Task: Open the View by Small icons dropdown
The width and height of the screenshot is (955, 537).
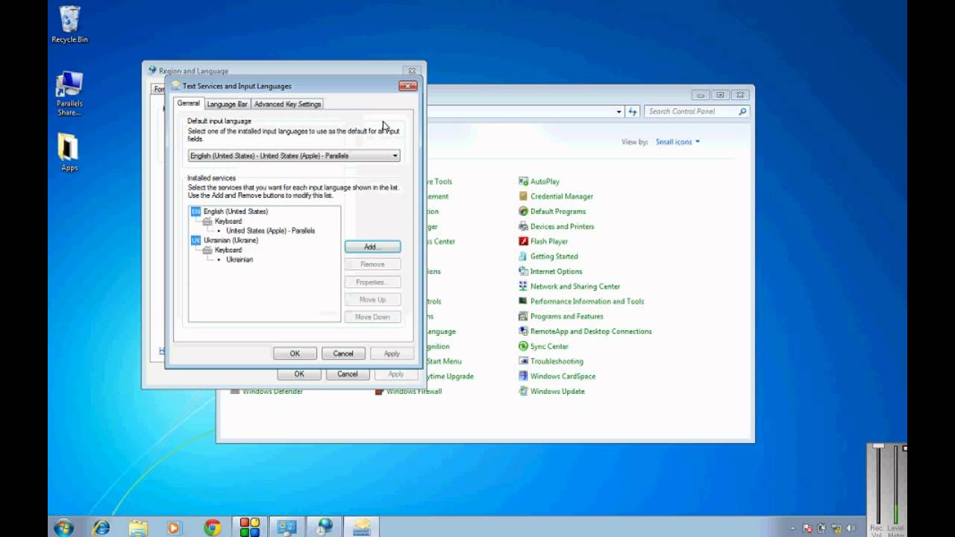Action: pos(677,142)
